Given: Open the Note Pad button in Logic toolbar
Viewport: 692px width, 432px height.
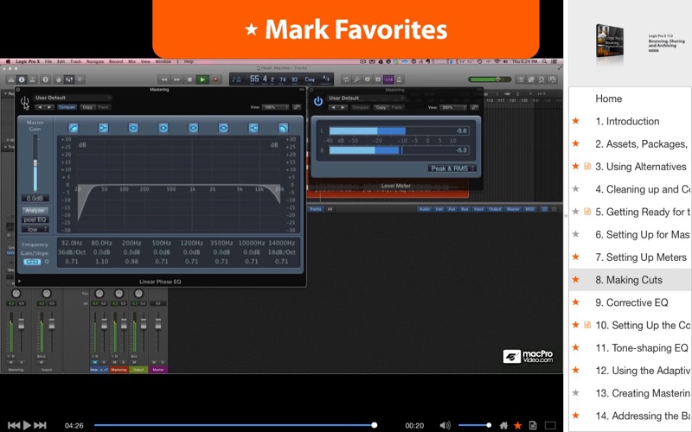Looking at the screenshot, I should (531, 79).
